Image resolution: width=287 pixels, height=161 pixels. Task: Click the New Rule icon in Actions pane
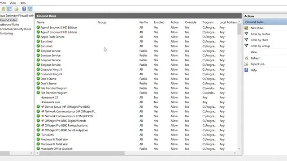click(246, 28)
